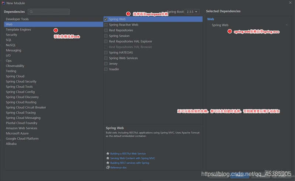Image resolution: width=295 pixels, height=181 pixels.
Task: Open Building REST services with Spring link
Action: click(130, 163)
